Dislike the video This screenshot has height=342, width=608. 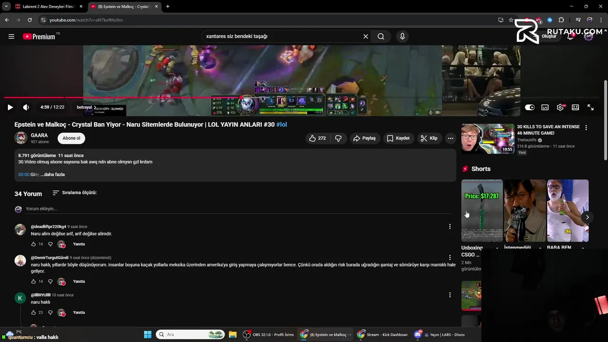[x=338, y=138]
